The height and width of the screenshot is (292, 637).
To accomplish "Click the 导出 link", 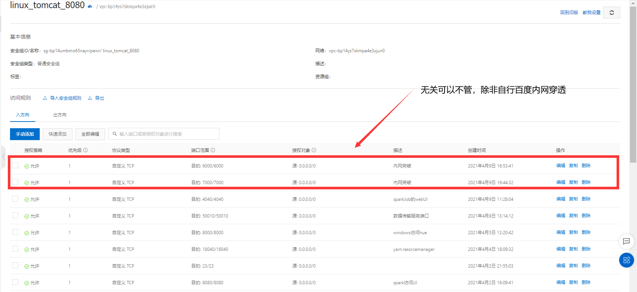I will tap(100, 98).
